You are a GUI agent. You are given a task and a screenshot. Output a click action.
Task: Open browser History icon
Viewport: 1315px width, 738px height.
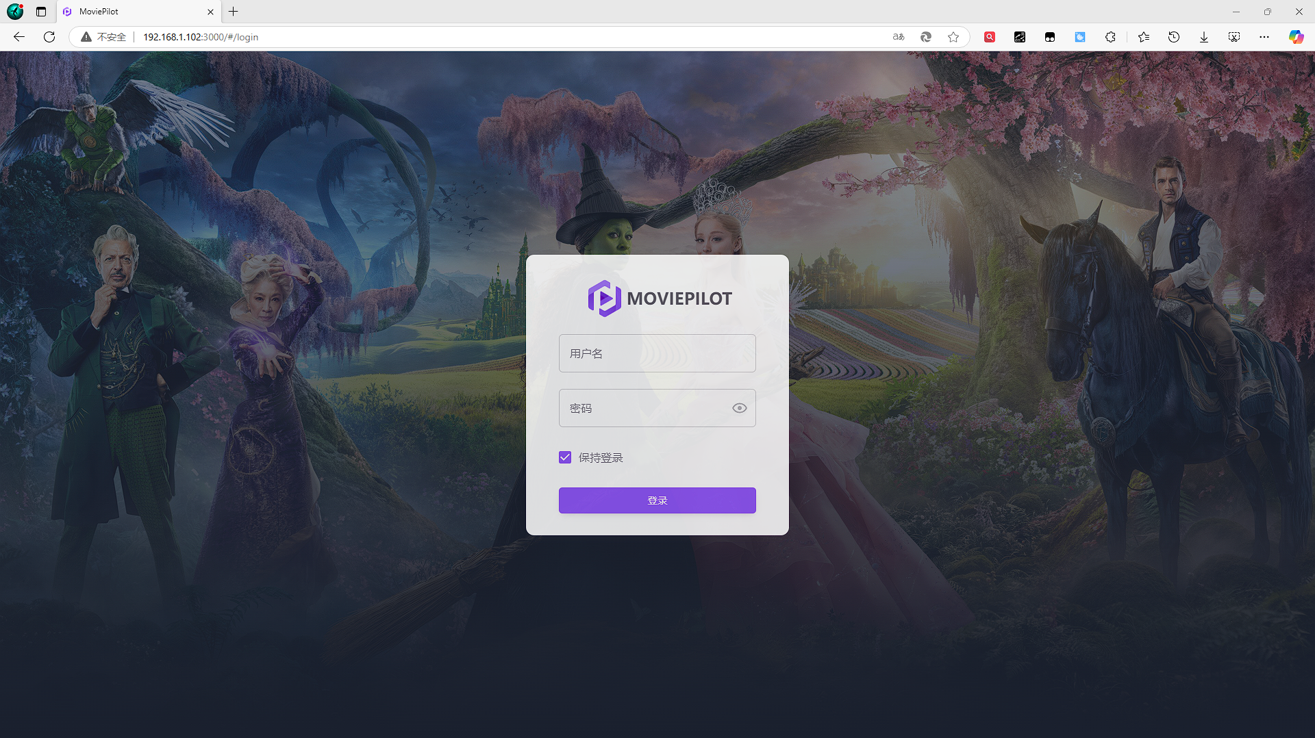coord(1174,37)
